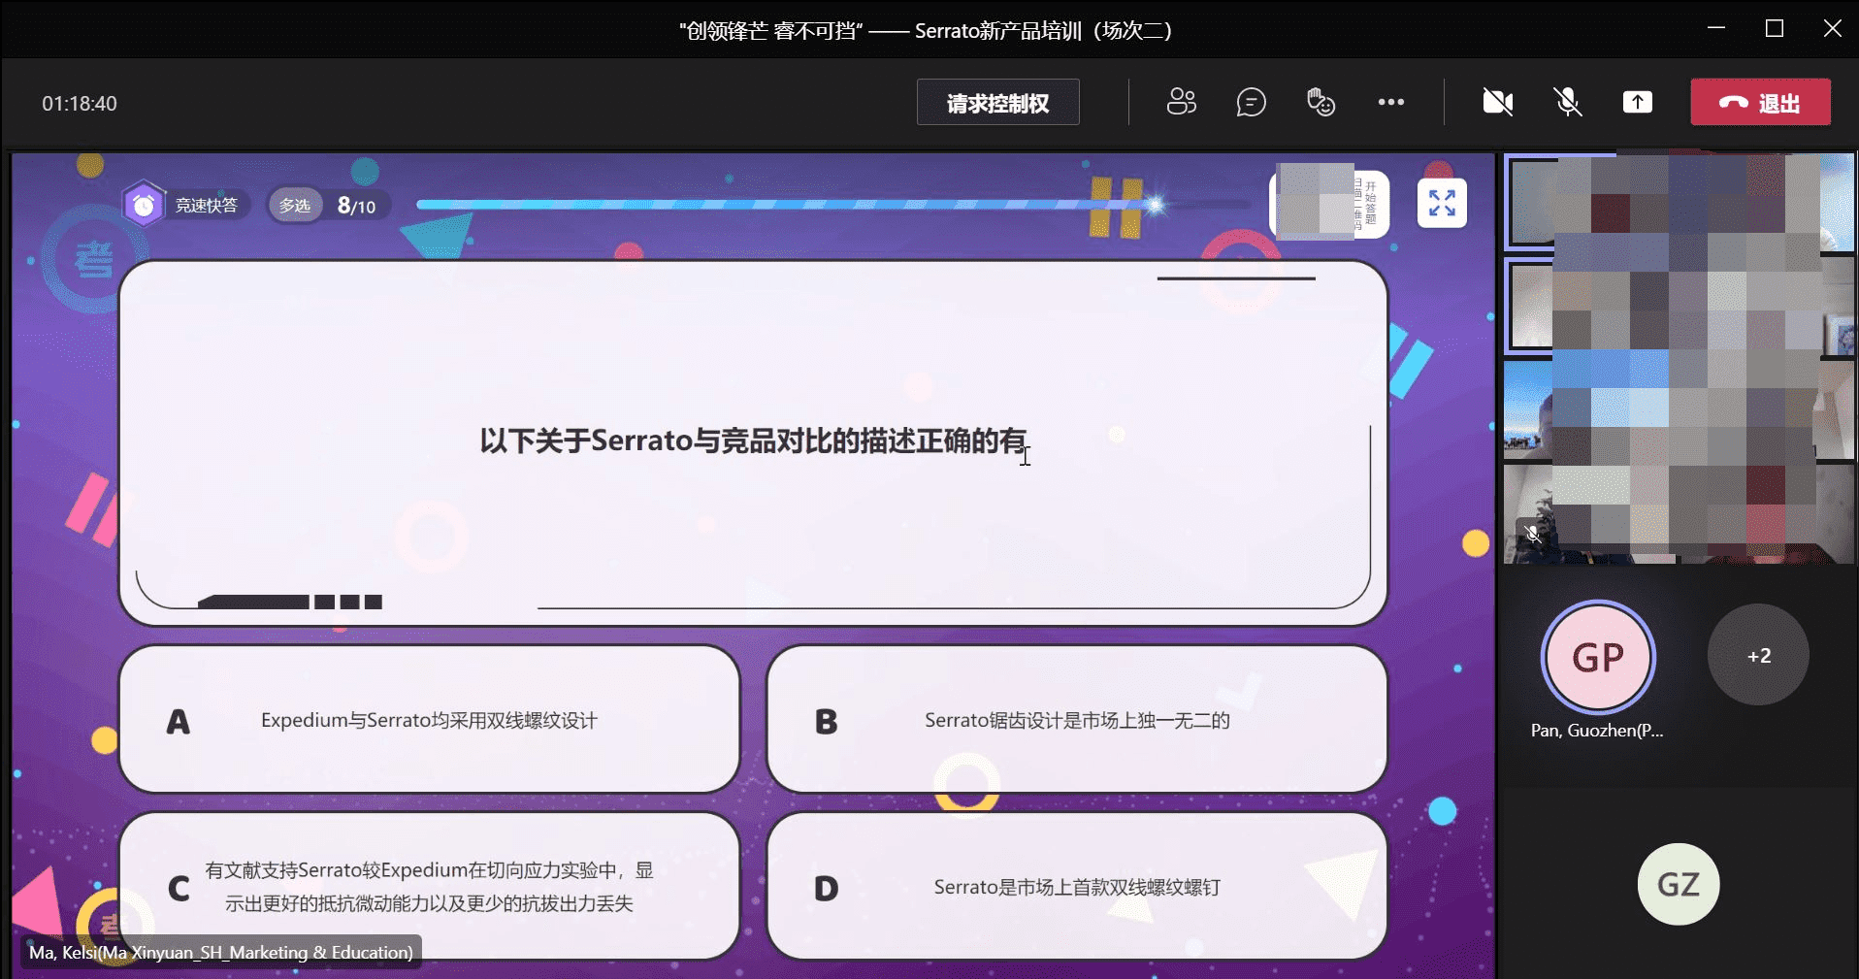Image resolution: width=1859 pixels, height=979 pixels.
Task: Open the meeting chat icon
Action: point(1251,102)
